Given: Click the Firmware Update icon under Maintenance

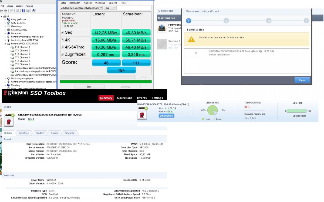Looking at the screenshot, I should tap(162, 28).
